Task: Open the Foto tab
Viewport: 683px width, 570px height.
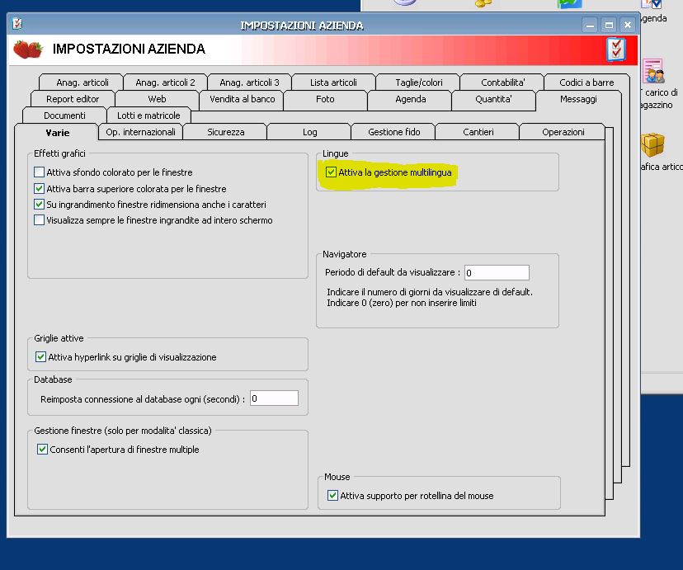Action: (325, 99)
